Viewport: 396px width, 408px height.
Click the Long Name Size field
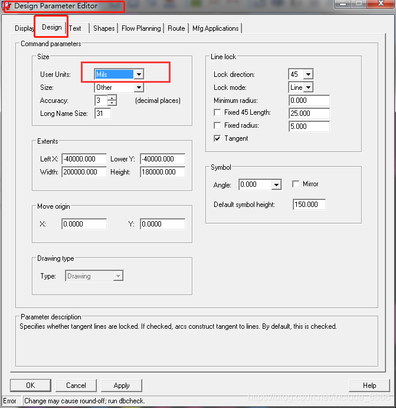103,114
